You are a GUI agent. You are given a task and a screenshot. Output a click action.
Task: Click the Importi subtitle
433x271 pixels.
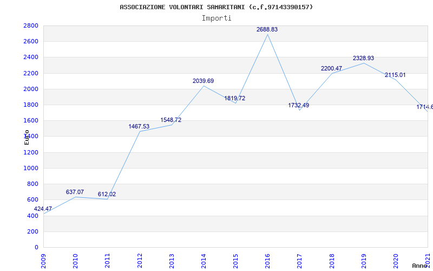[x=216, y=18]
